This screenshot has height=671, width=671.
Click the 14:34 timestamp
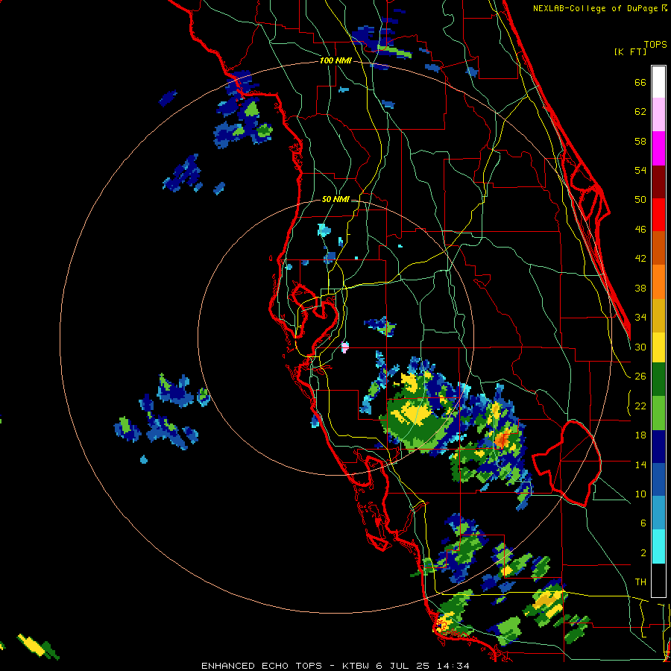click(453, 666)
